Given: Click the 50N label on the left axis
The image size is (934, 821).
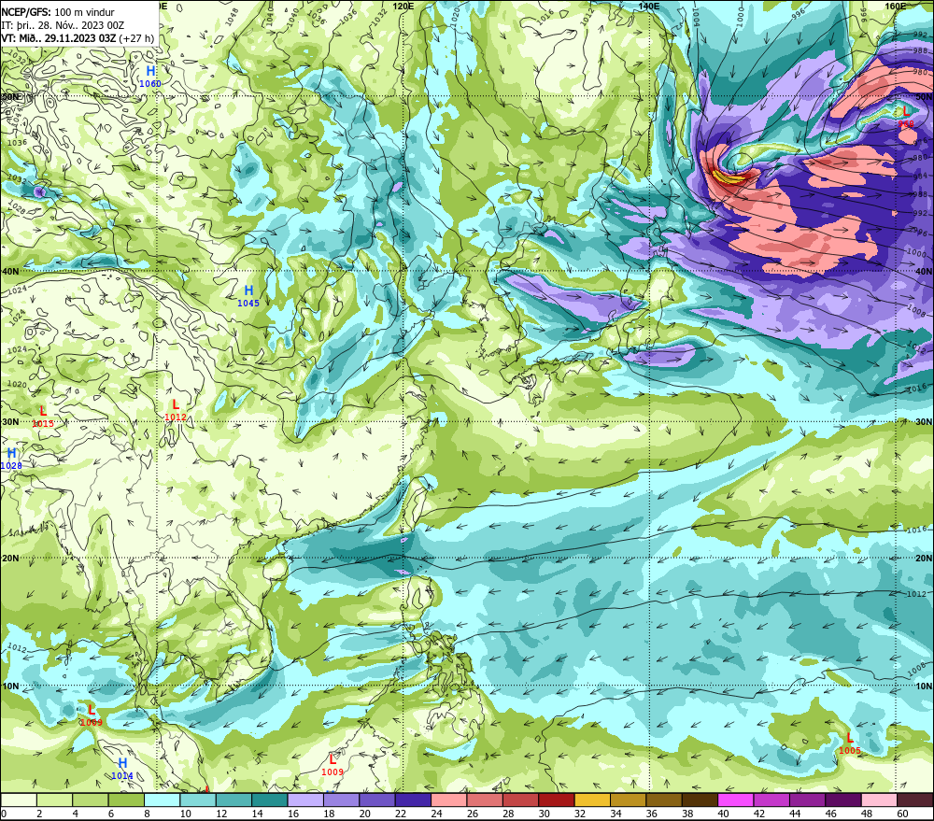Looking at the screenshot, I should 9,96.
